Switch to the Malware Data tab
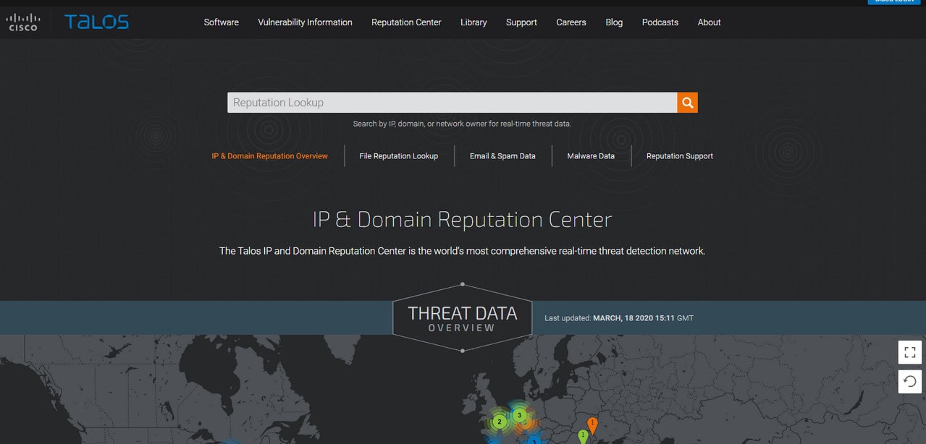 591,156
